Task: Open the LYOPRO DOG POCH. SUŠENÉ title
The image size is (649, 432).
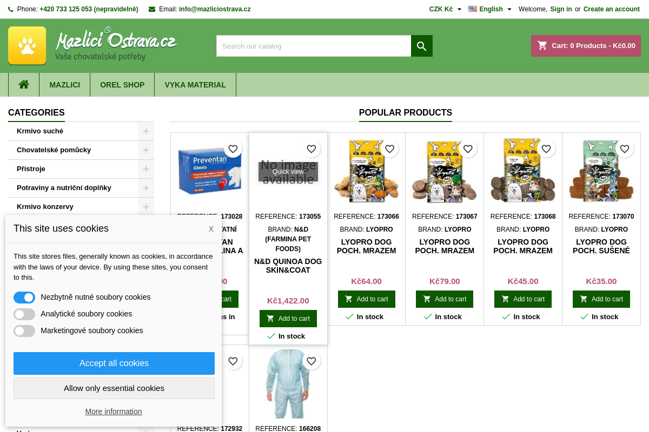Action: pyautogui.click(x=601, y=246)
